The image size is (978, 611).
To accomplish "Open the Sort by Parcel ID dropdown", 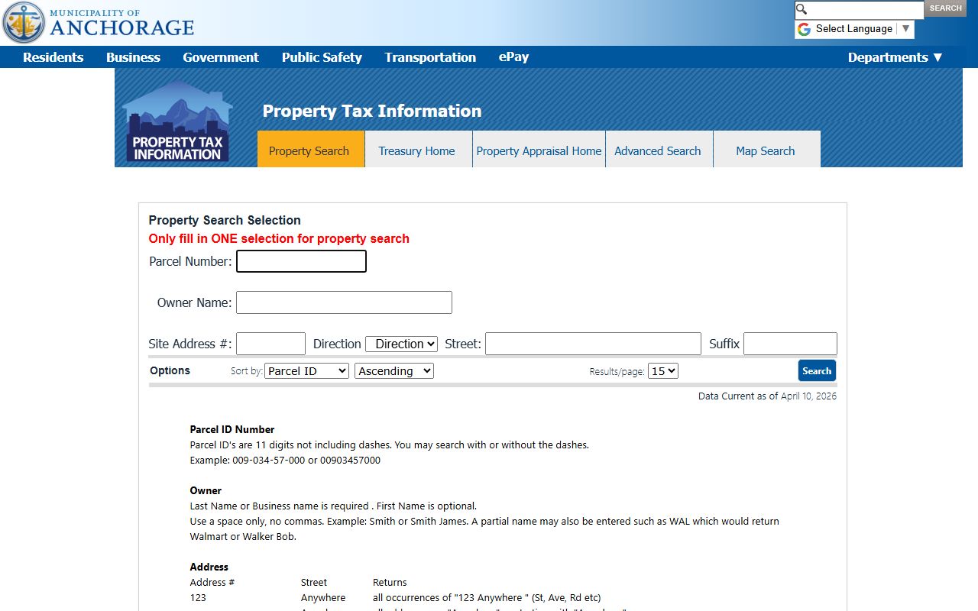I will coord(307,371).
